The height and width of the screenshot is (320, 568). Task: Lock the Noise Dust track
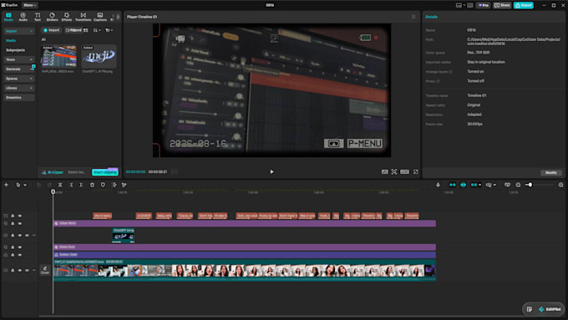[13, 247]
